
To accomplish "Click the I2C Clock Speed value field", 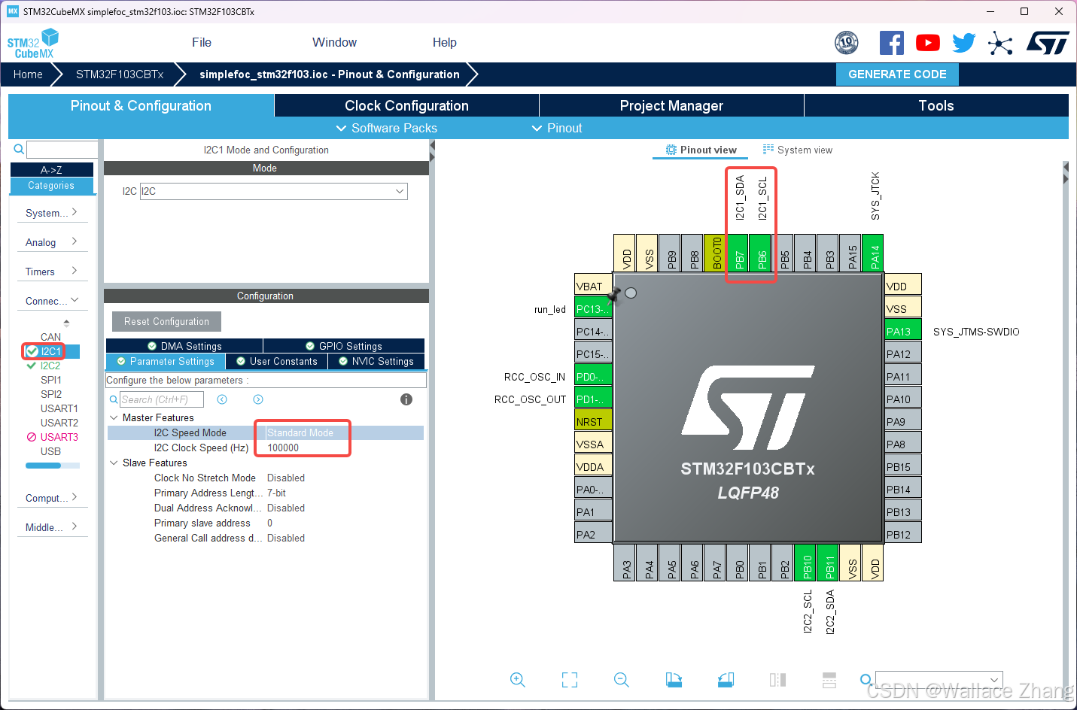I will [303, 448].
